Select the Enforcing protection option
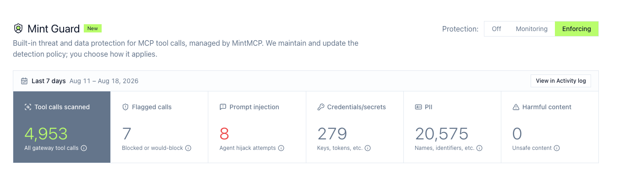Screen dimensions: 619x186 coord(576,29)
